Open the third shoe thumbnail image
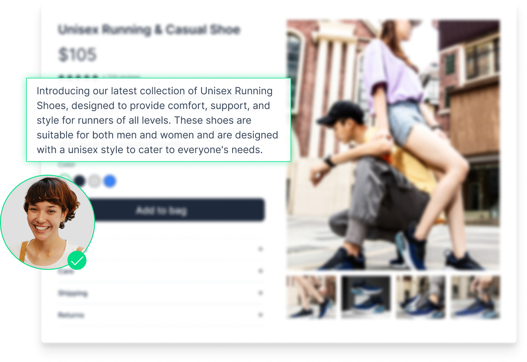This screenshot has width=527, height=362. [421, 297]
